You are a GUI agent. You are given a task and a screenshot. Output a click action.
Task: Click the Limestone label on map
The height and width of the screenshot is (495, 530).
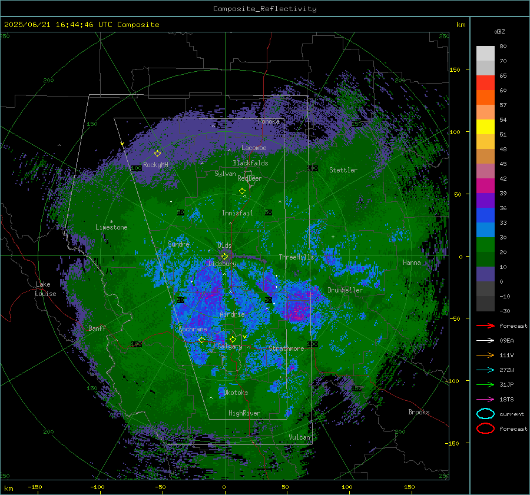(x=111, y=227)
